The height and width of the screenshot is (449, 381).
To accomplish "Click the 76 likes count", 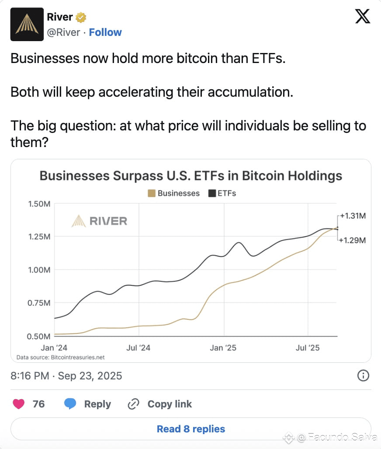I will point(38,404).
